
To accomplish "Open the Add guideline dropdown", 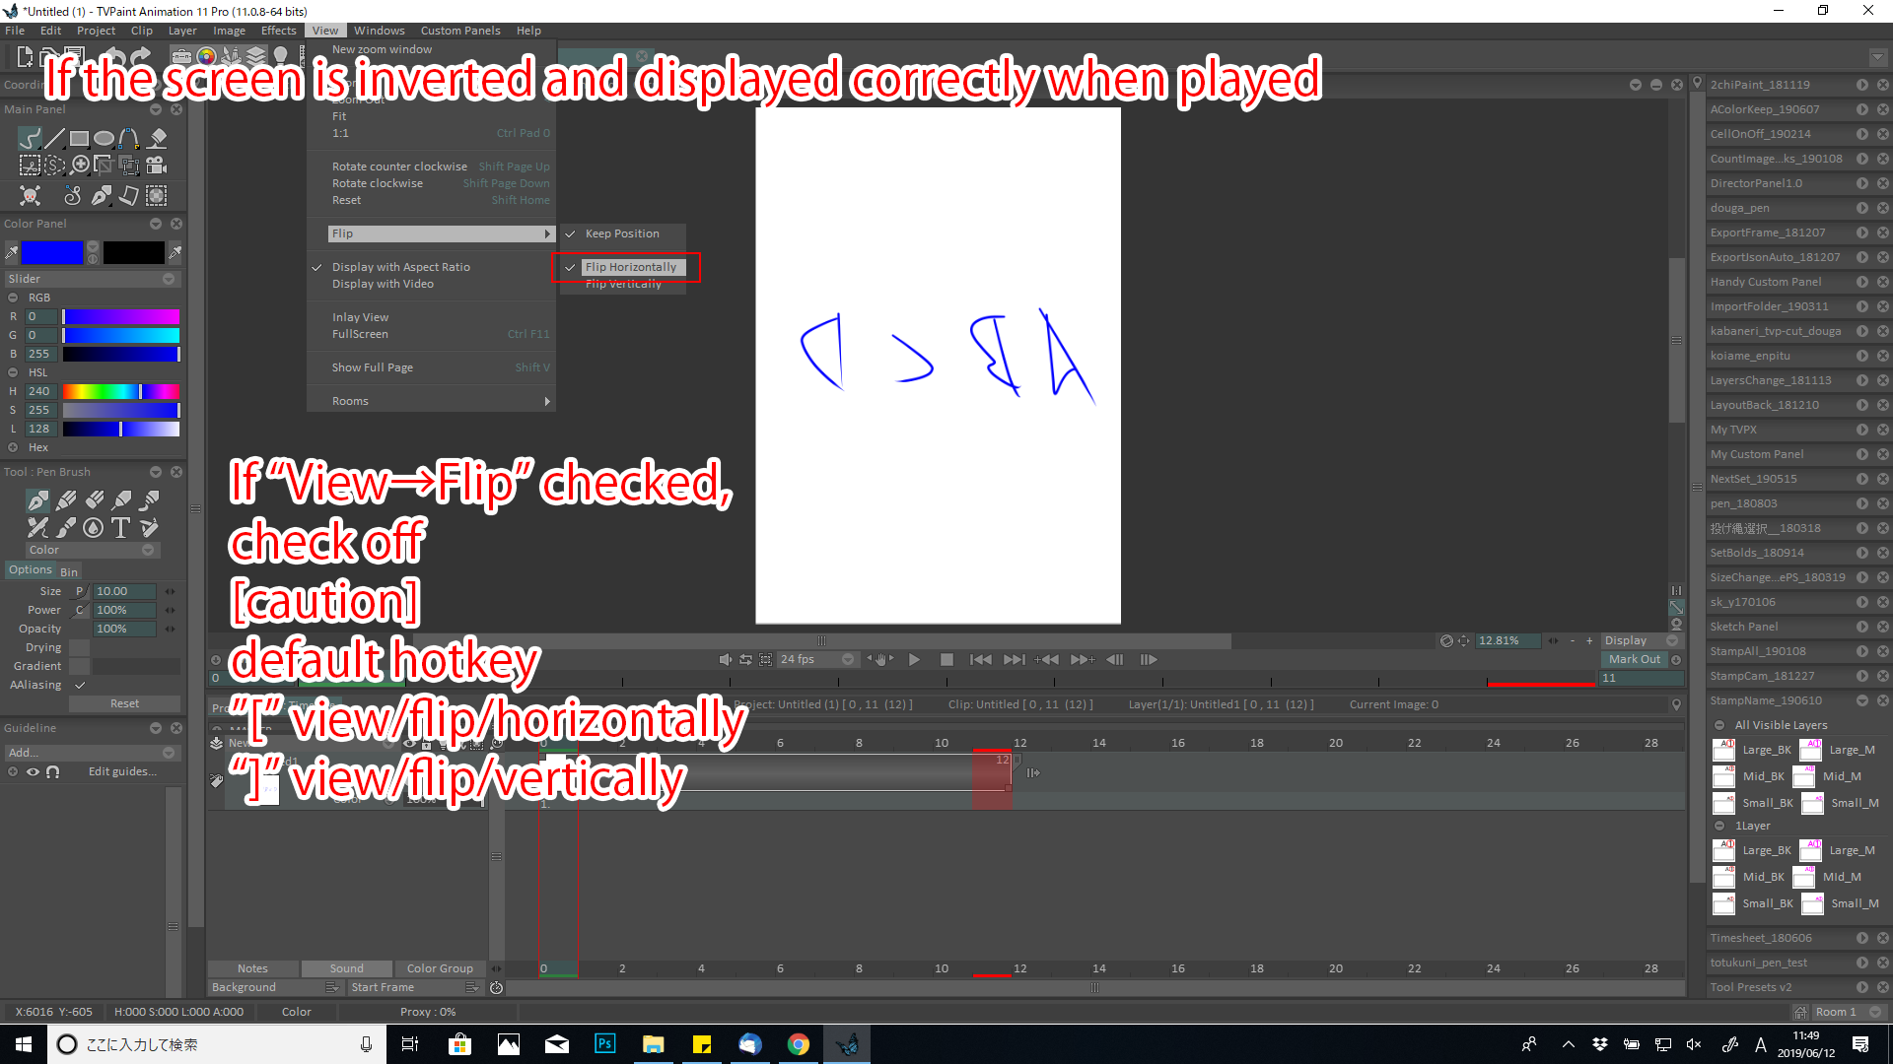I will coord(92,753).
